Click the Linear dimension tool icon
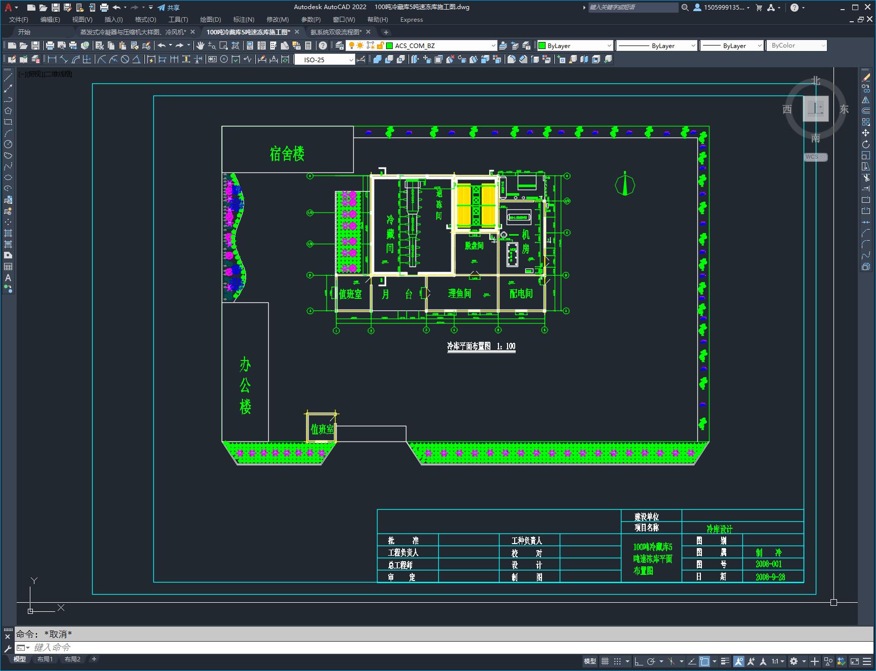 click(x=52, y=60)
